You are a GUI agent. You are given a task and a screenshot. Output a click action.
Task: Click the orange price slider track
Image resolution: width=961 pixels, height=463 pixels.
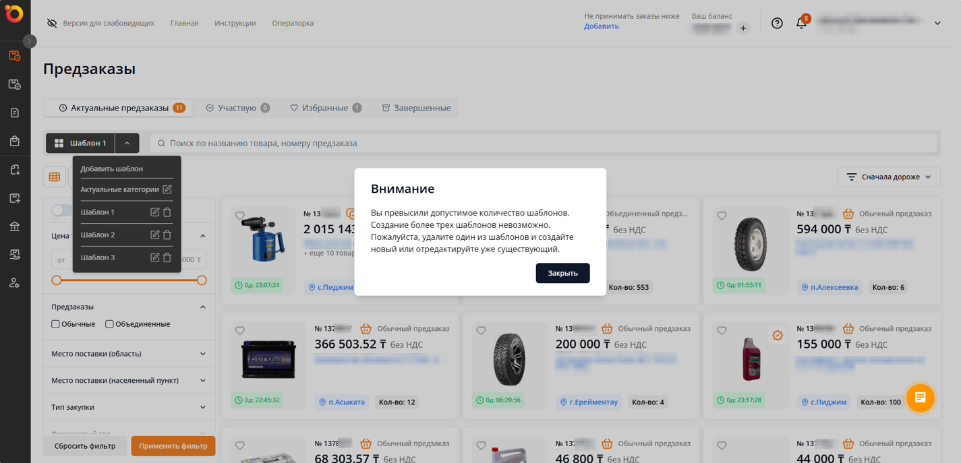[129, 280]
